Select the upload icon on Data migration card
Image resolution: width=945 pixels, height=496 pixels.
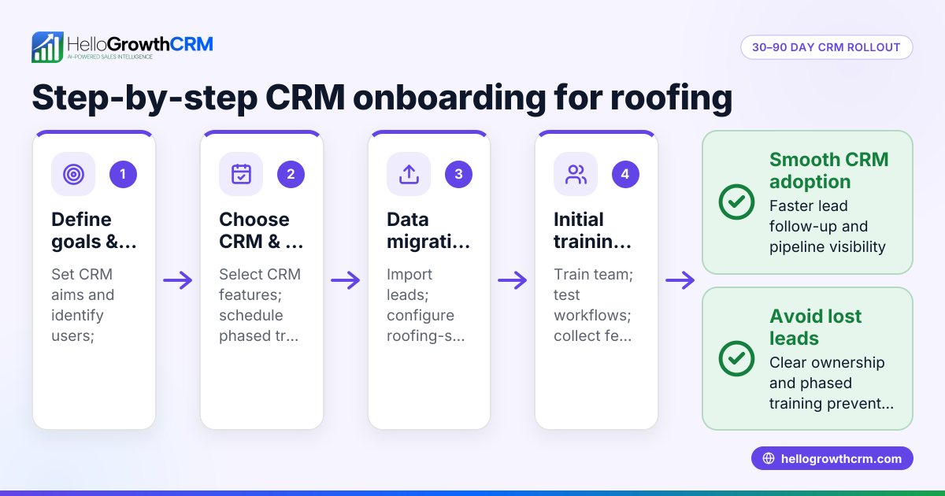(x=409, y=174)
